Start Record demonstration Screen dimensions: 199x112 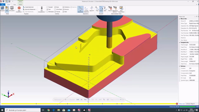(110, 9)
